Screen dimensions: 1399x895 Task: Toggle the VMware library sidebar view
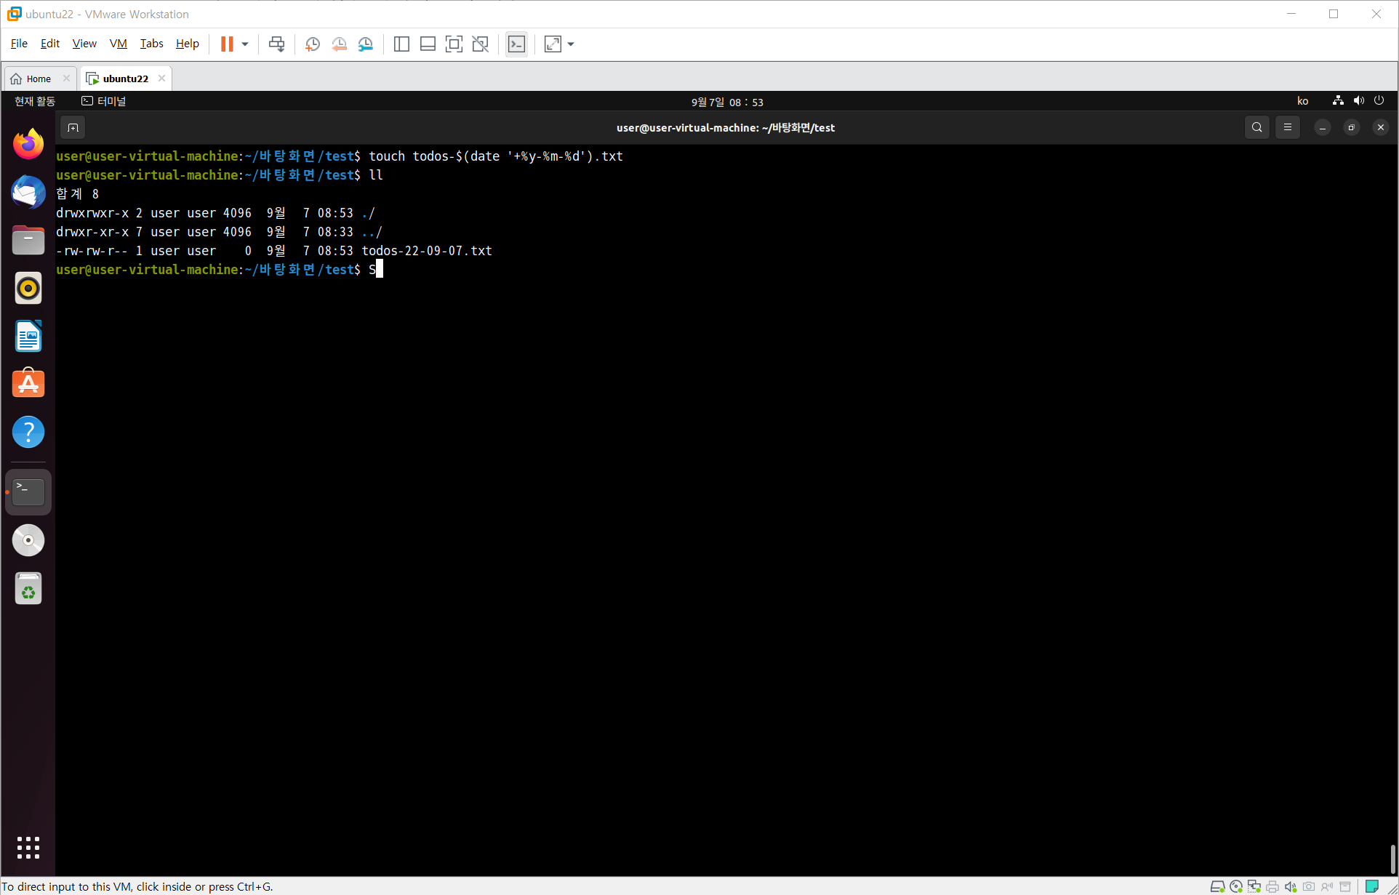point(401,44)
